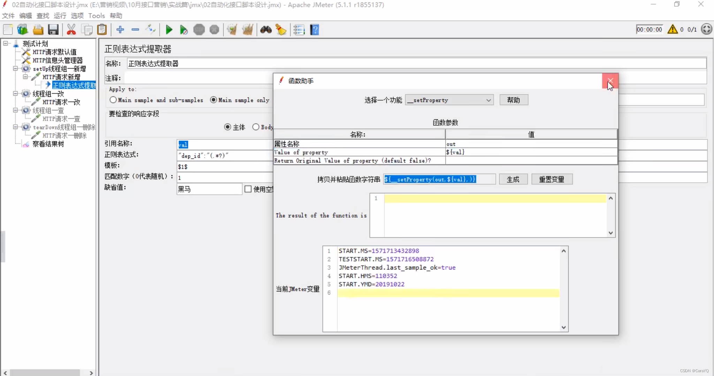The height and width of the screenshot is (376, 714).
Task: Click the 正则表达式 pattern input field
Action: (x=225, y=156)
